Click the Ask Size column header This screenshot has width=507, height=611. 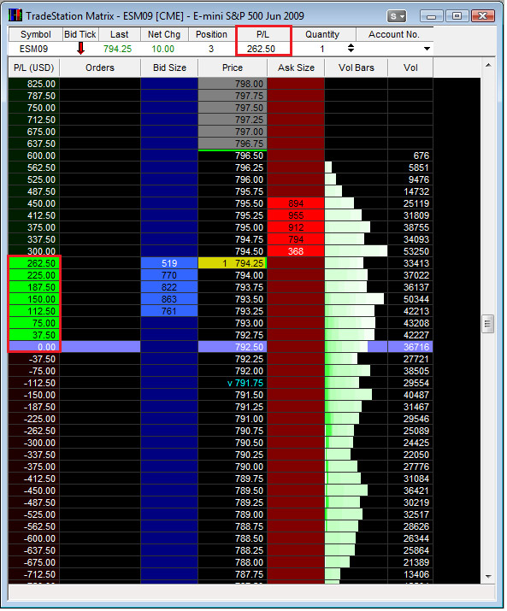coord(296,68)
